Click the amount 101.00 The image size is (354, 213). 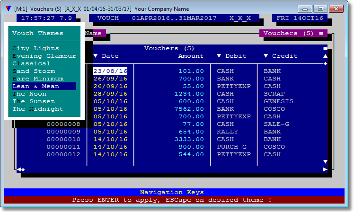pyautogui.click(x=191, y=71)
